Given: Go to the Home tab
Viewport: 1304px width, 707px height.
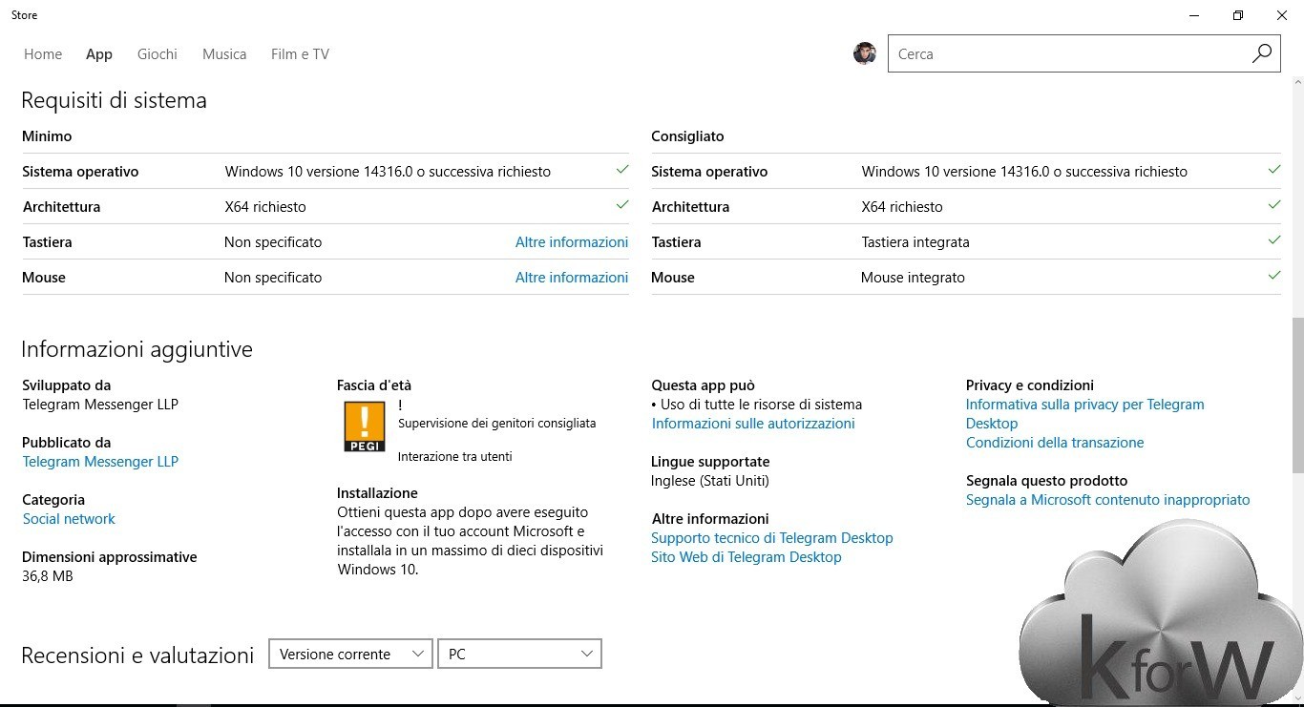Looking at the screenshot, I should 43,54.
